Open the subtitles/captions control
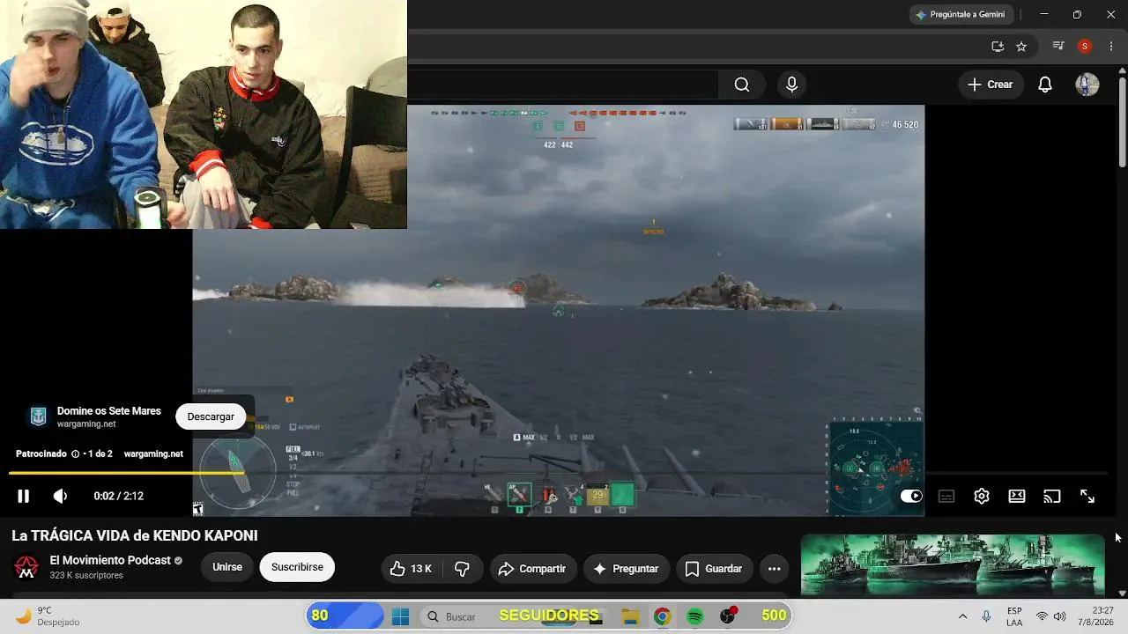The height and width of the screenshot is (634, 1128). 946,496
